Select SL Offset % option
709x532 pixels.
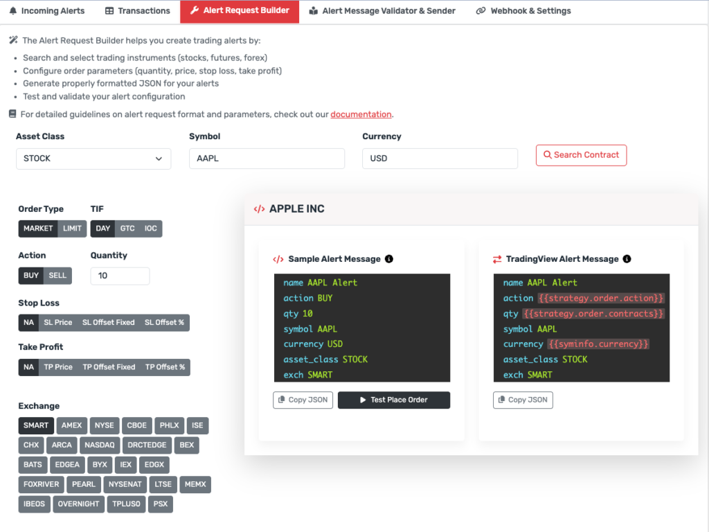165,323
